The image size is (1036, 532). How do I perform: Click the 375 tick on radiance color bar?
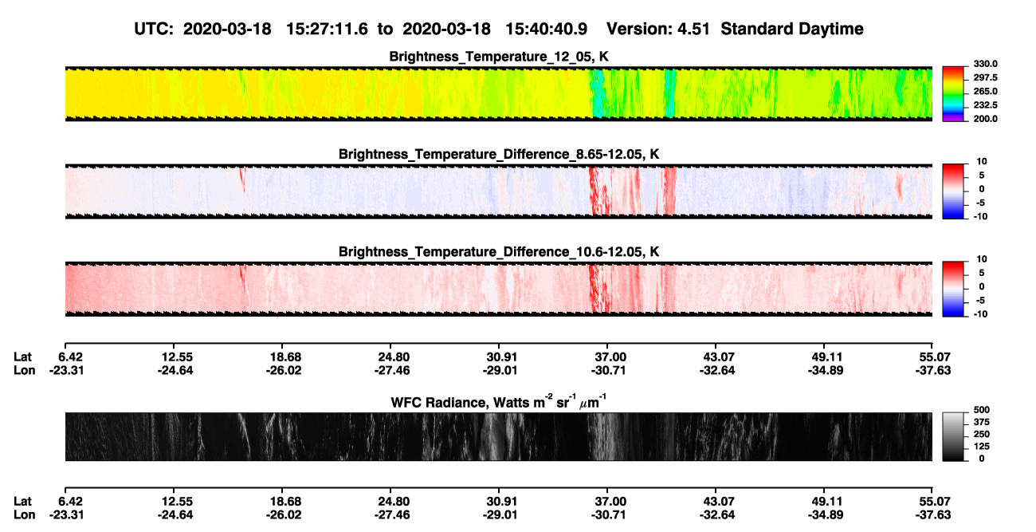[x=982, y=422]
